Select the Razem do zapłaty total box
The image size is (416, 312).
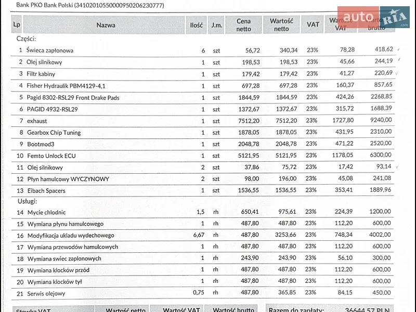(330, 308)
